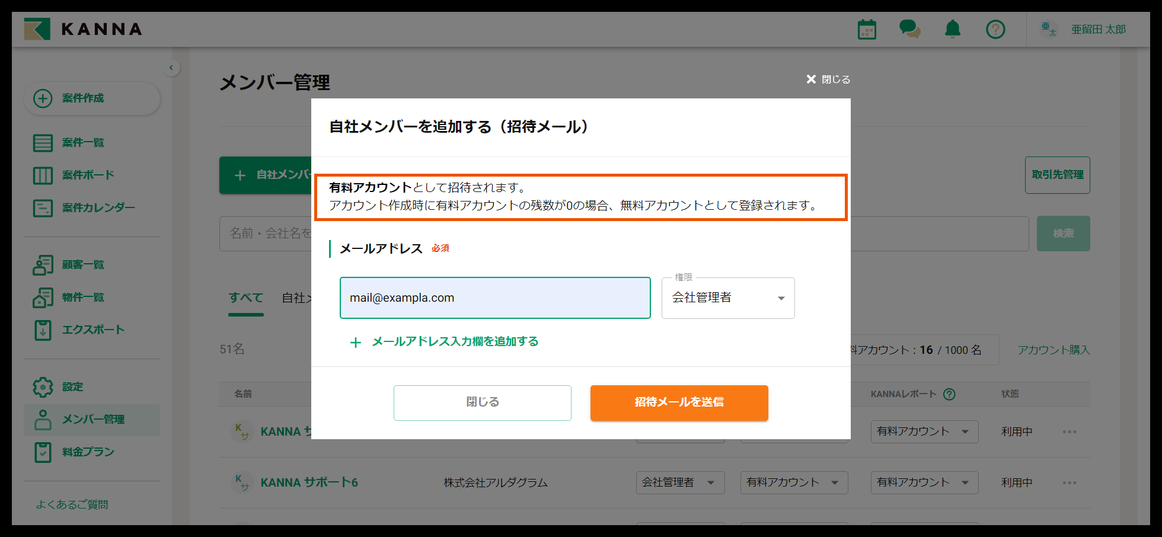Open the 権限 dropdown showing 会社管理者
Viewport: 1162px width, 537px height.
coord(727,298)
